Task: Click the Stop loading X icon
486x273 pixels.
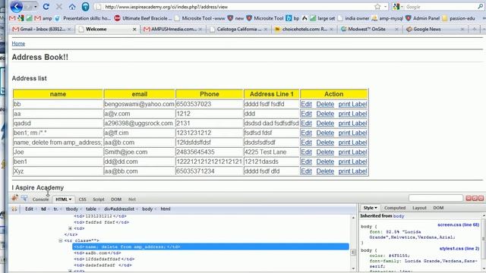Action: point(59,7)
